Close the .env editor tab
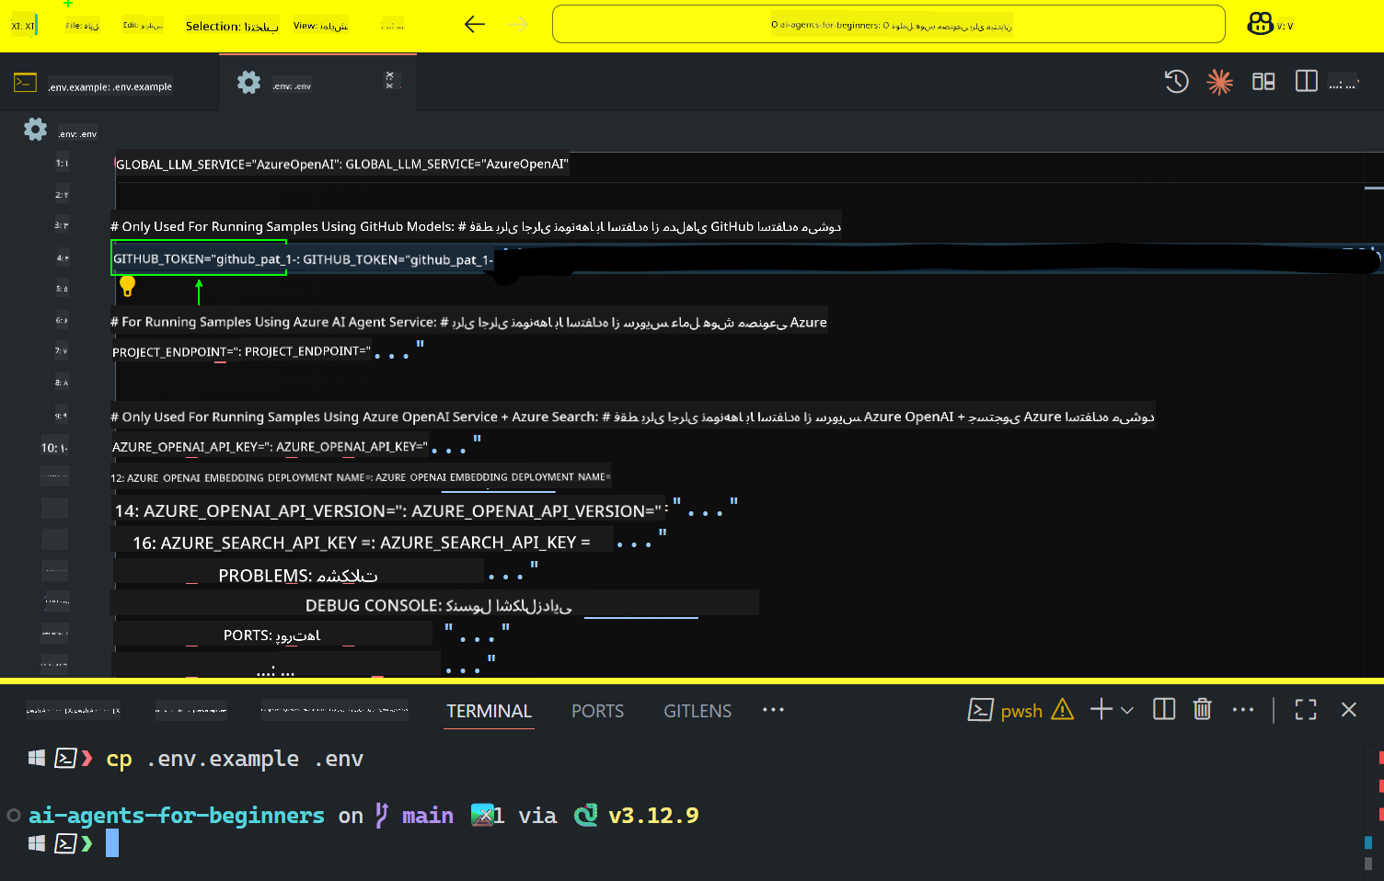 pyautogui.click(x=390, y=81)
